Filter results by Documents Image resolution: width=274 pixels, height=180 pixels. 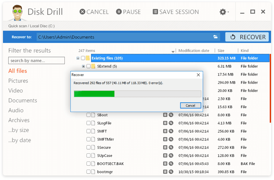[23, 100]
